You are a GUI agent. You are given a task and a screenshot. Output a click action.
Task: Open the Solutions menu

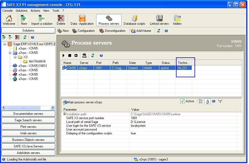point(22,11)
